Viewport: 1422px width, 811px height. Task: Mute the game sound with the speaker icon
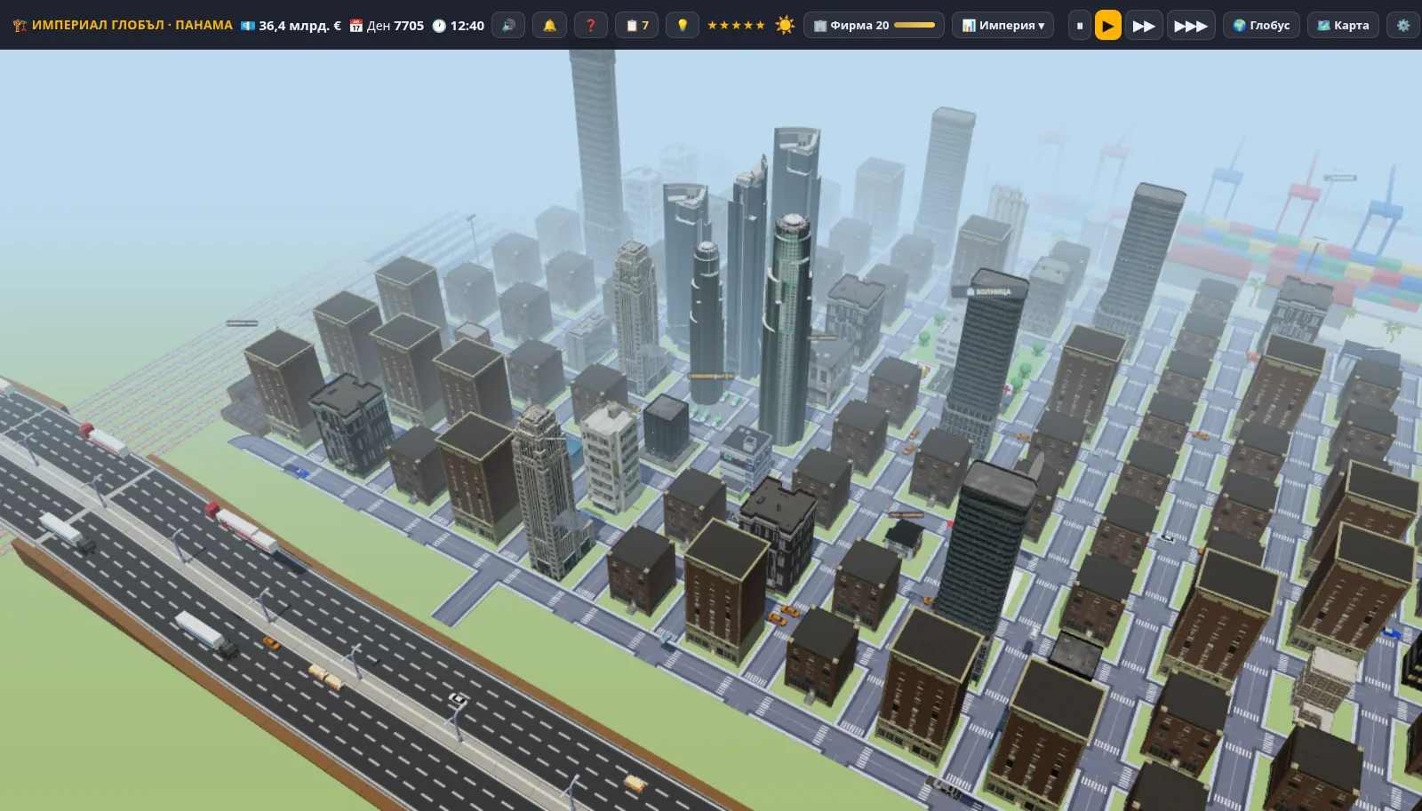508,25
